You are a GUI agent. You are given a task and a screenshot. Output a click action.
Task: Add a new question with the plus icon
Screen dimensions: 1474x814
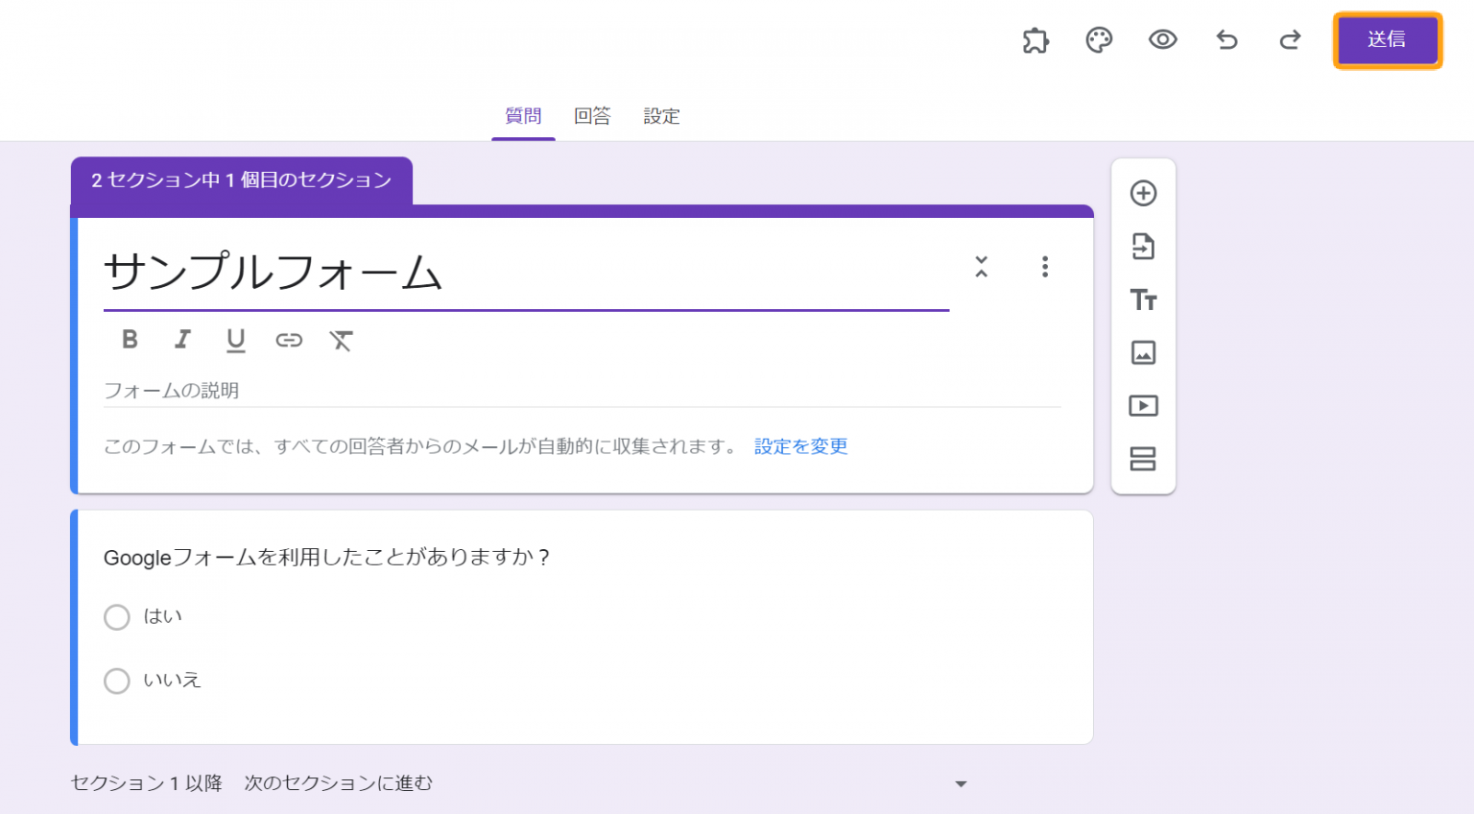[x=1143, y=193]
